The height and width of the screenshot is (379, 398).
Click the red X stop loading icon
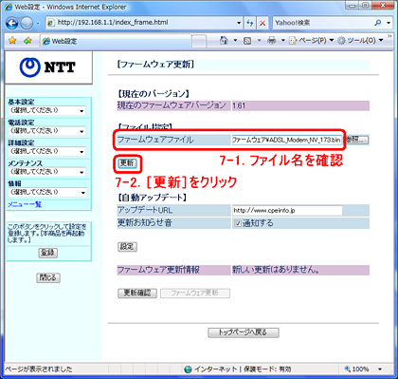coord(262,23)
